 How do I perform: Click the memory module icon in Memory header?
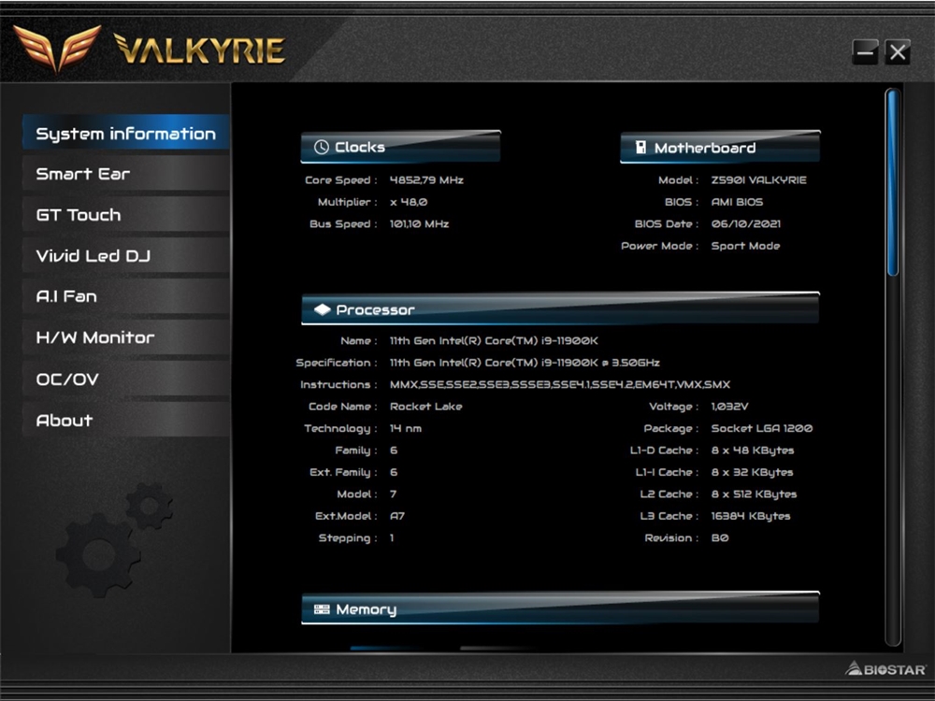click(x=322, y=609)
